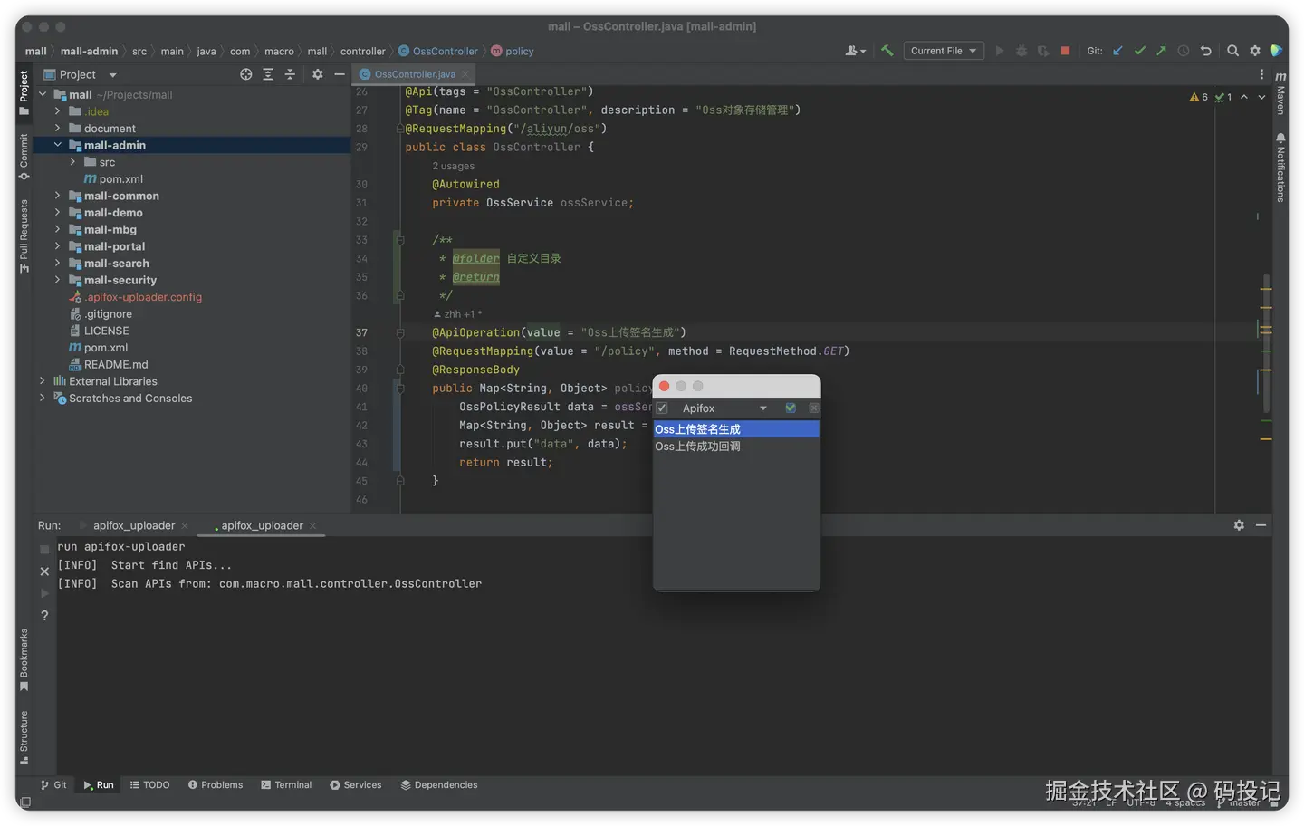The height and width of the screenshot is (826, 1304).
Task: Click green check confirm box in popup
Action: 791,408
